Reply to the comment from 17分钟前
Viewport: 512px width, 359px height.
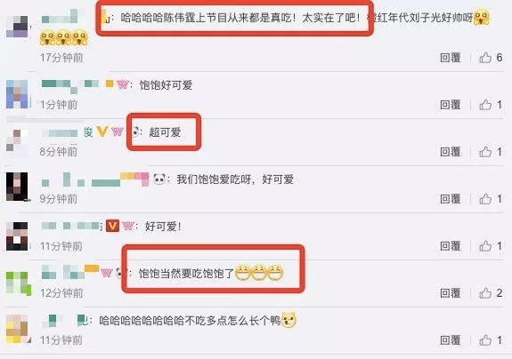pyautogui.click(x=451, y=58)
